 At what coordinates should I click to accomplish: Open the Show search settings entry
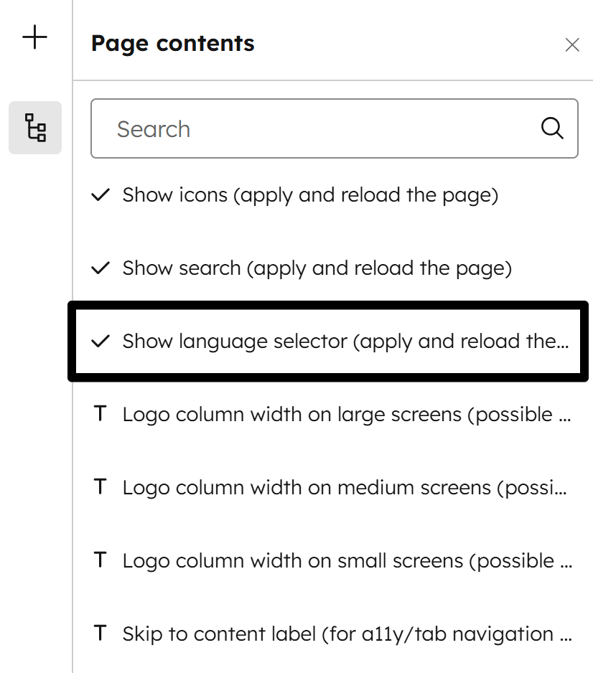(x=307, y=266)
